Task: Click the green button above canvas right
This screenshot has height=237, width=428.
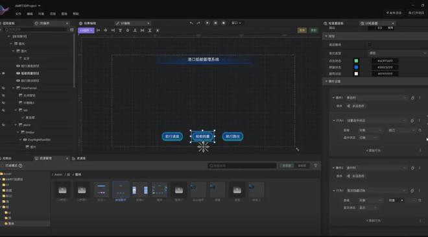Action: point(313,31)
